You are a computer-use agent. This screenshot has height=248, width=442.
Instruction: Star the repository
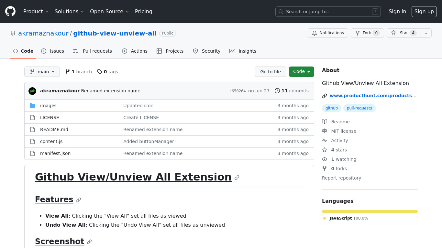pyautogui.click(x=403, y=33)
